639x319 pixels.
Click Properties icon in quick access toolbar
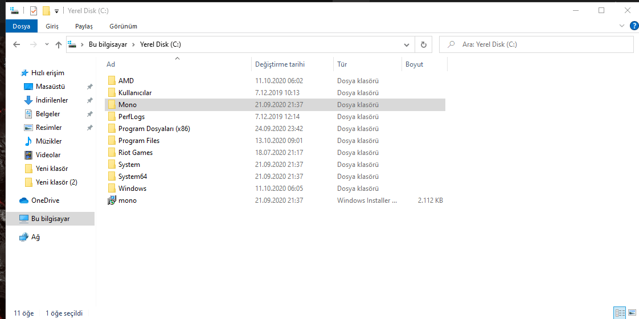(x=34, y=11)
